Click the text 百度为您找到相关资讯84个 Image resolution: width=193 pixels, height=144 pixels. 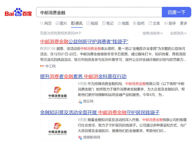point(61,33)
